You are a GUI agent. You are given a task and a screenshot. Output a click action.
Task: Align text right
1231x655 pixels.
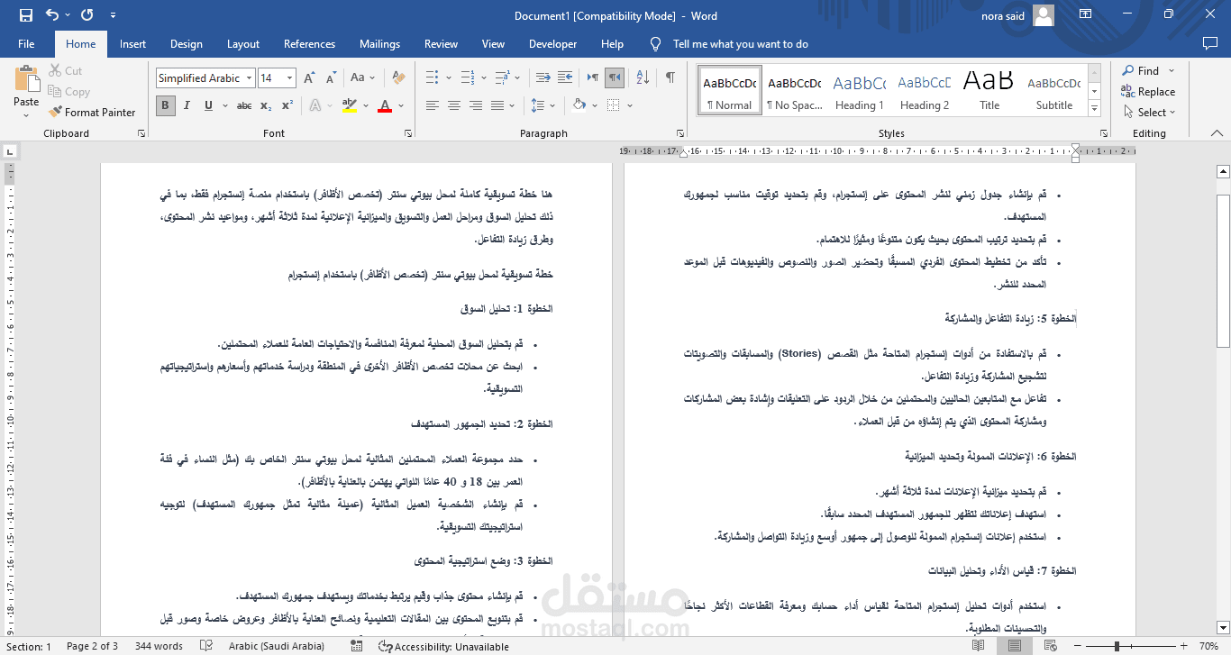476,105
